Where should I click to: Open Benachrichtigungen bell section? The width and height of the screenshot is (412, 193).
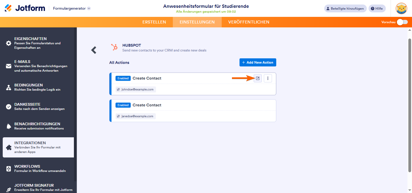38,126
